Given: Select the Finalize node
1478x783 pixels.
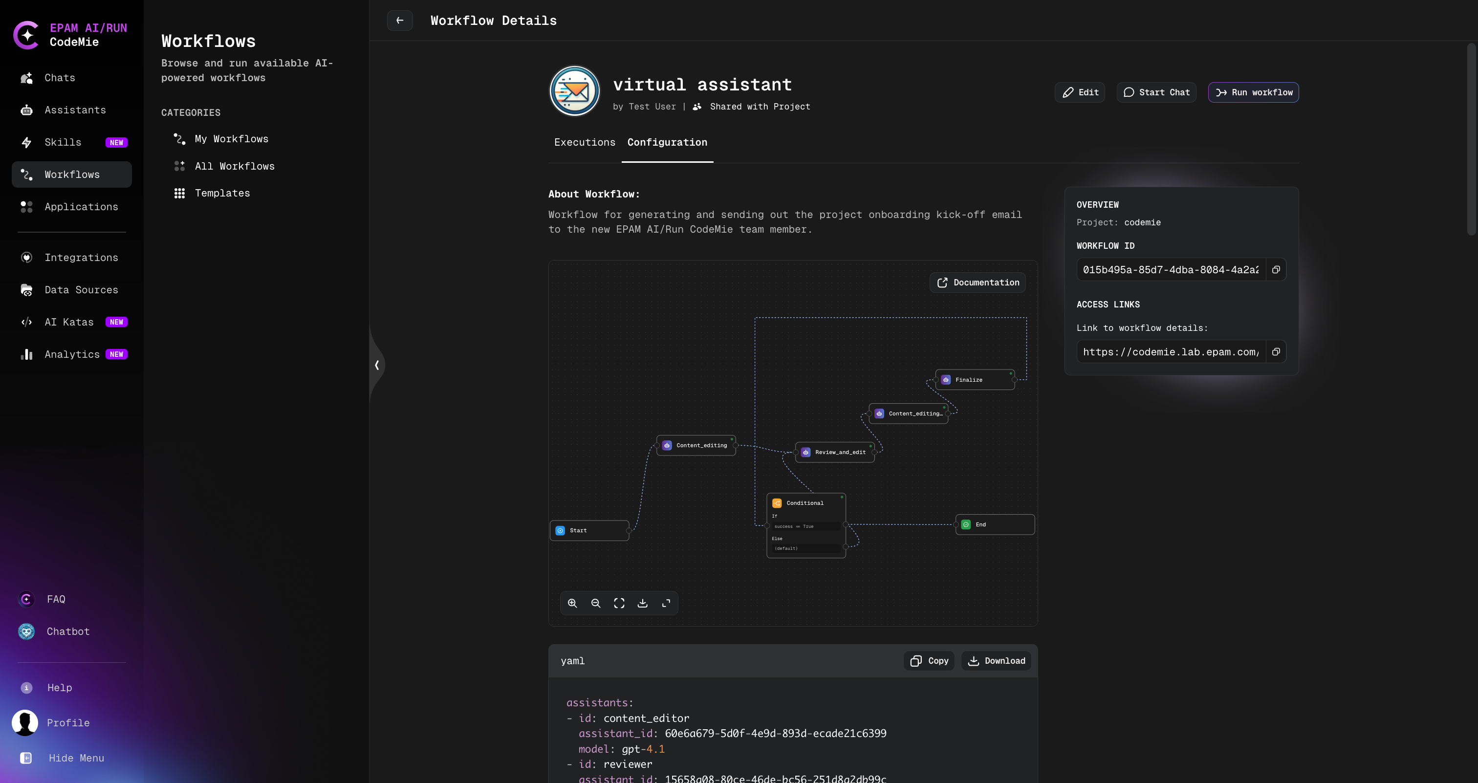Looking at the screenshot, I should (x=976, y=380).
